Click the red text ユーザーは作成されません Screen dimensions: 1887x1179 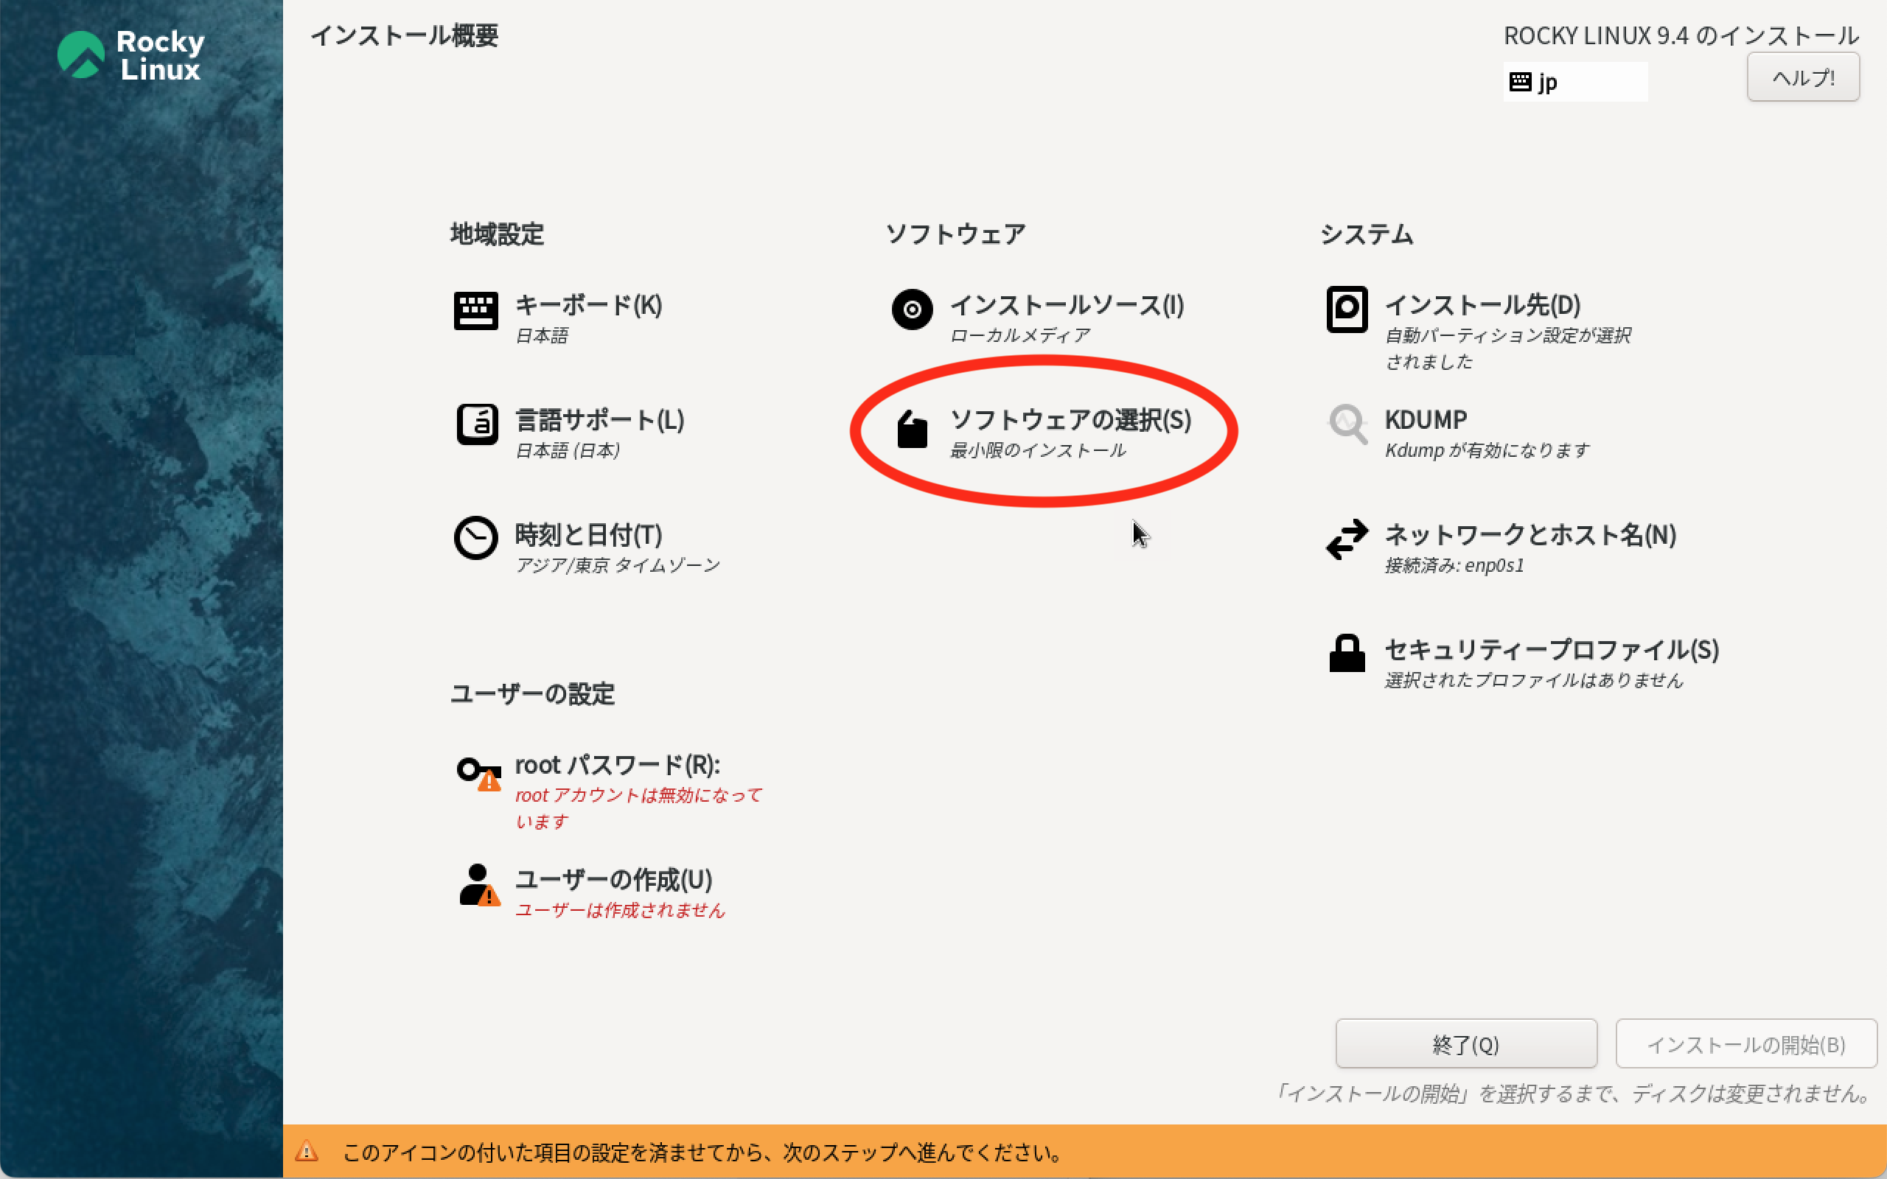click(x=620, y=910)
